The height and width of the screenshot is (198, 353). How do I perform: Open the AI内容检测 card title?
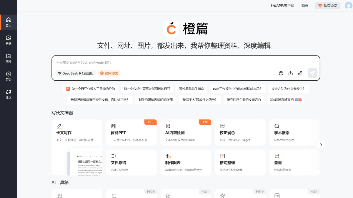pyautogui.click(x=175, y=133)
